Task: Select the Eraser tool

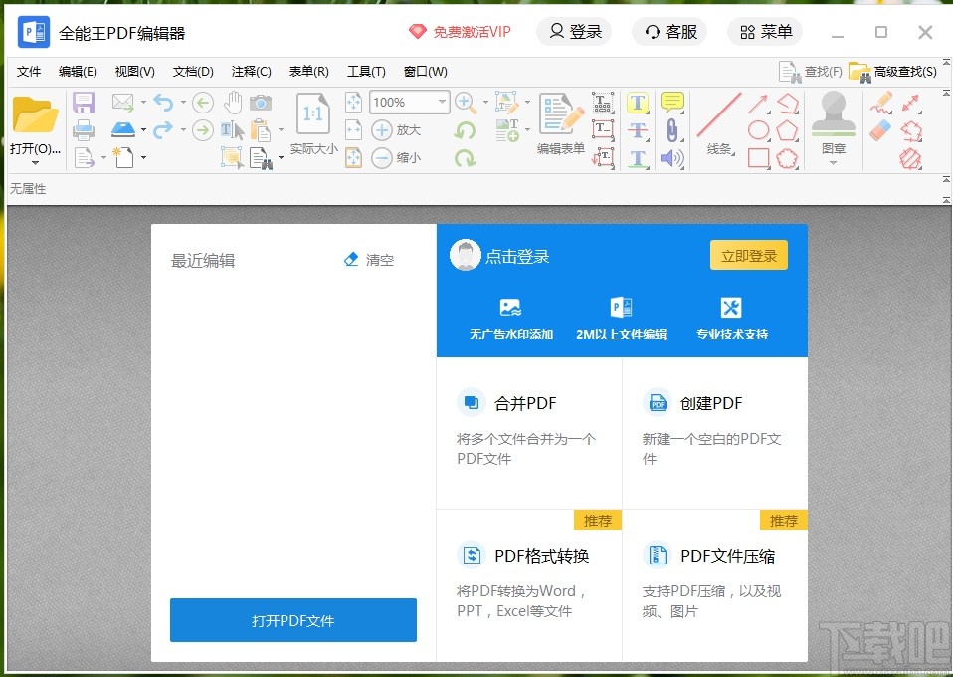Action: (x=880, y=129)
